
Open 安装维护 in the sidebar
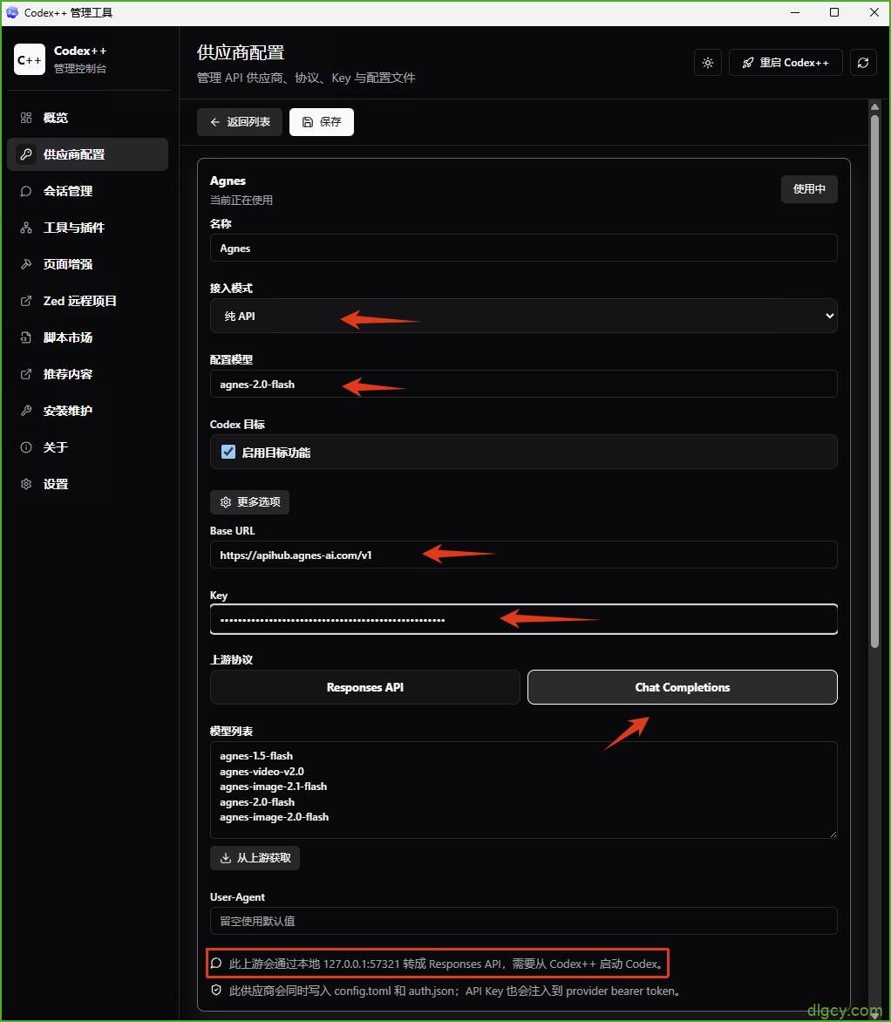(x=87, y=411)
